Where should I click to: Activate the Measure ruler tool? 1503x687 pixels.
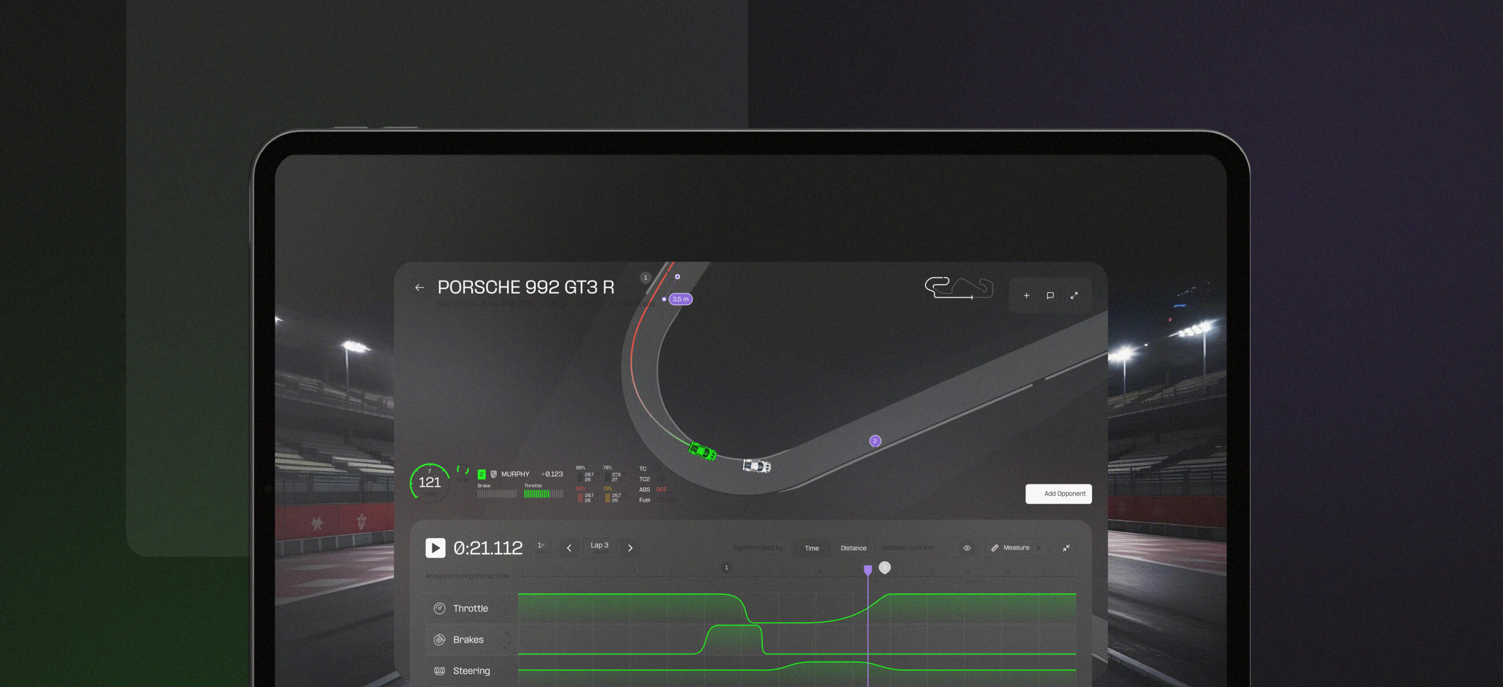tap(1010, 548)
